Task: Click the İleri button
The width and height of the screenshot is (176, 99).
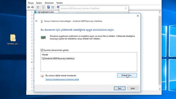Action: (120, 88)
